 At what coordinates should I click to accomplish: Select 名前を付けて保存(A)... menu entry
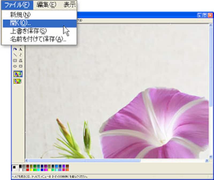(x=38, y=39)
